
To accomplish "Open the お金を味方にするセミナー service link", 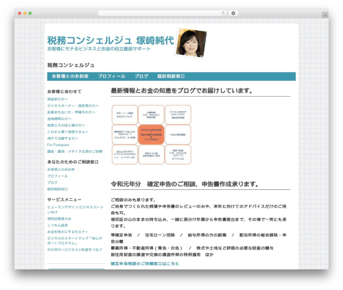I will pyautogui.click(x=68, y=232).
